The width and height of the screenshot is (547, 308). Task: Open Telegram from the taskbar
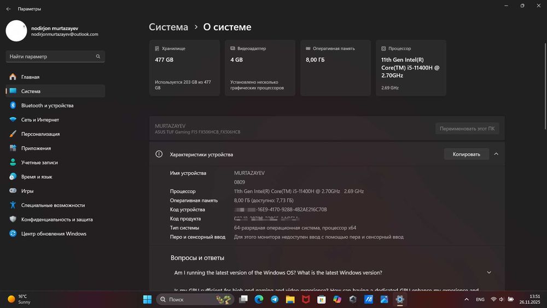coord(275,299)
